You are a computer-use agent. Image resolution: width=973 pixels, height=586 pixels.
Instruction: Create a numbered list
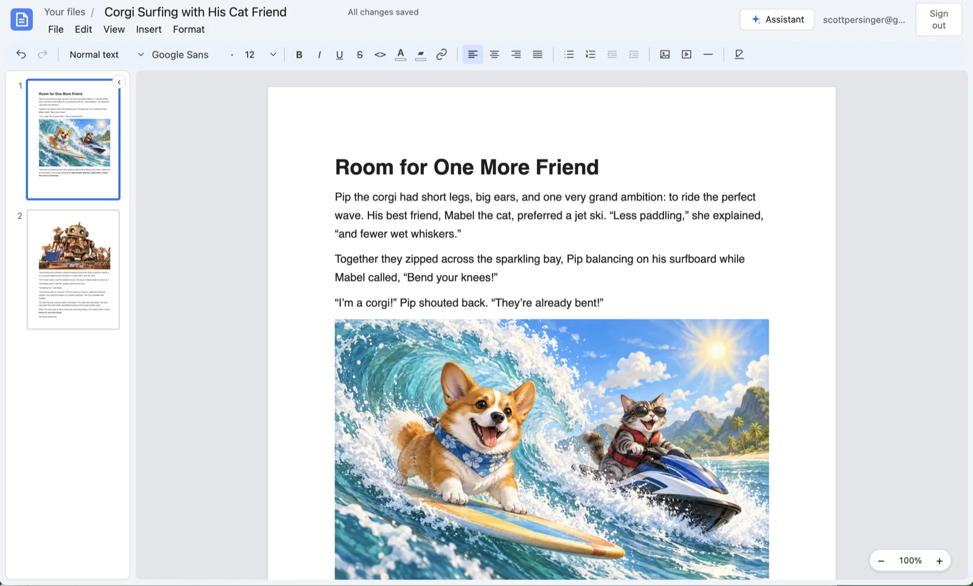click(590, 54)
